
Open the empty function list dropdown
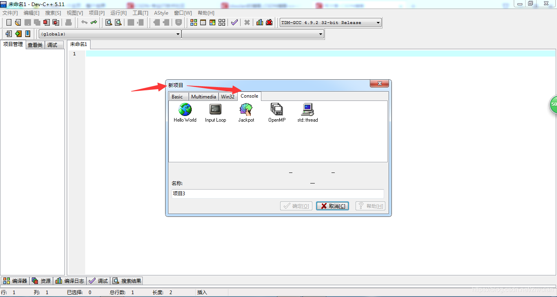pos(253,34)
